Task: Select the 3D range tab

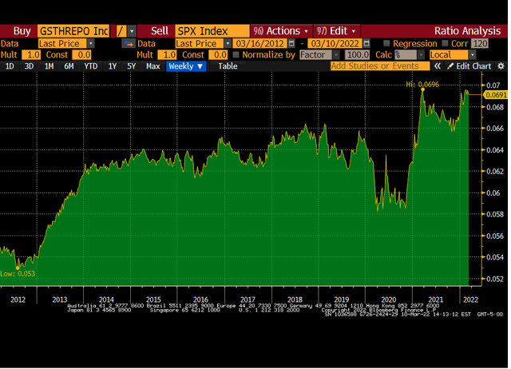Action: tap(29, 66)
